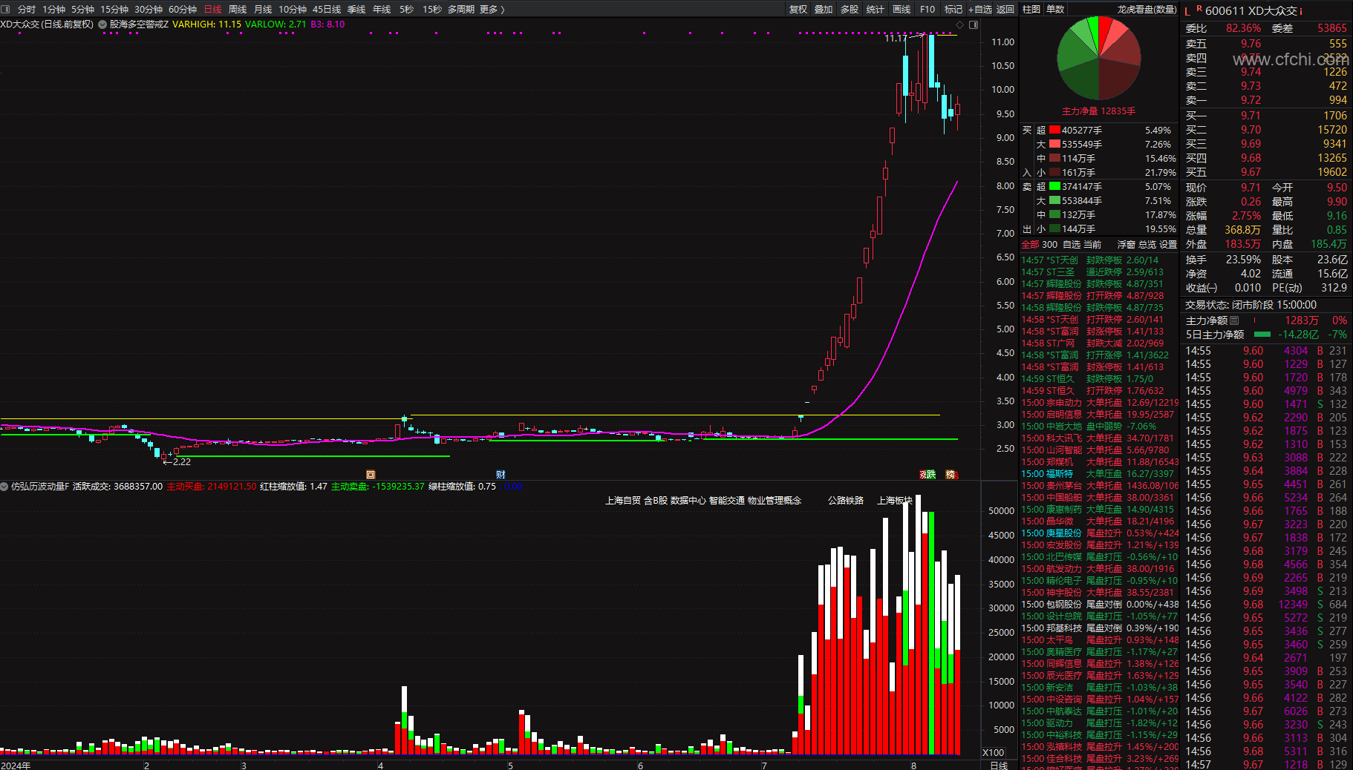Open F10 company information

[x=927, y=9]
